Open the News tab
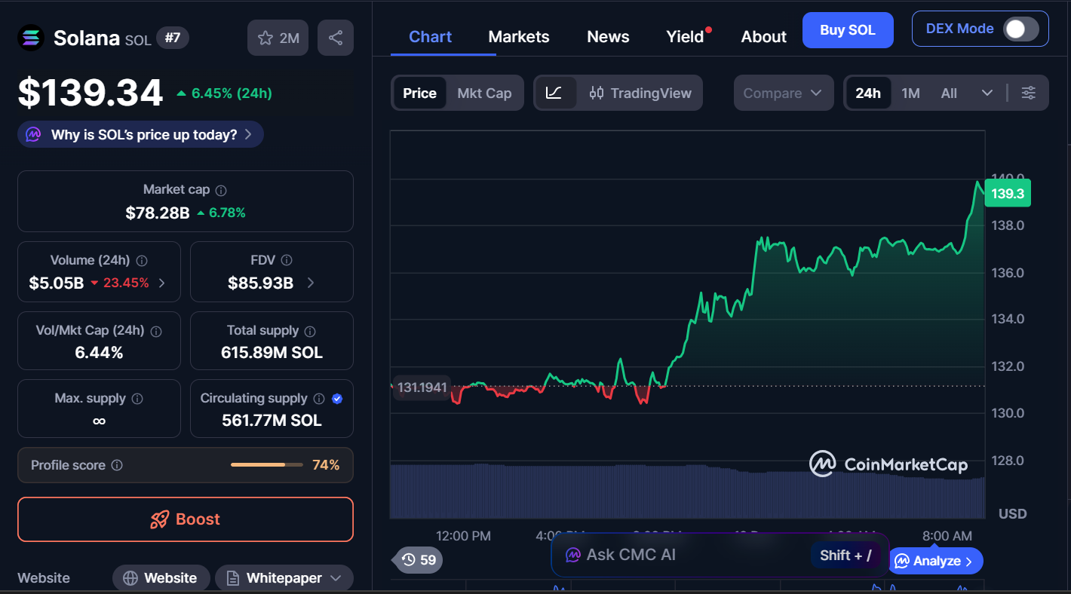Viewport: 1071px width, 594px height. tap(607, 36)
